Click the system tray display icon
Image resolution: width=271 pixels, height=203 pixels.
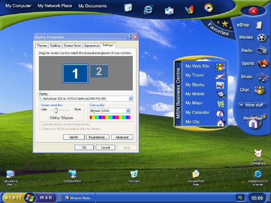coord(240,198)
